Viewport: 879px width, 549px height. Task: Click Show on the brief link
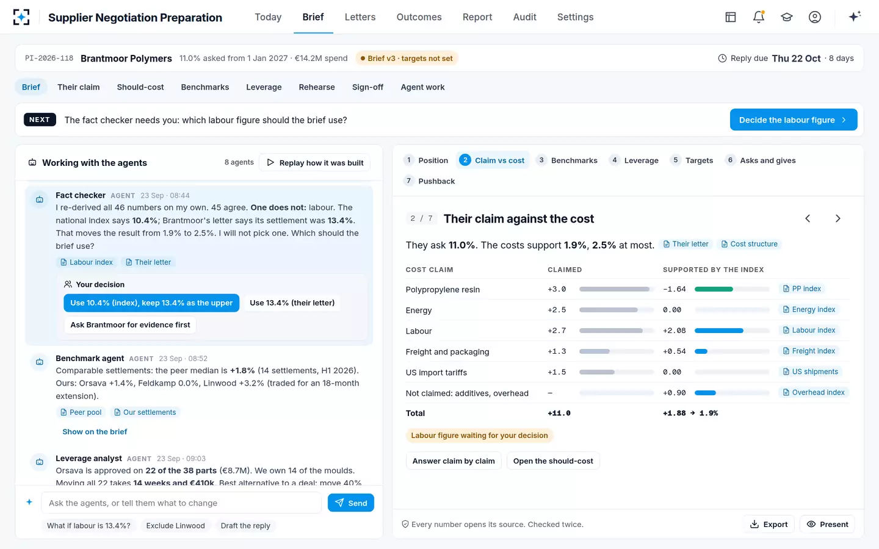(95, 432)
